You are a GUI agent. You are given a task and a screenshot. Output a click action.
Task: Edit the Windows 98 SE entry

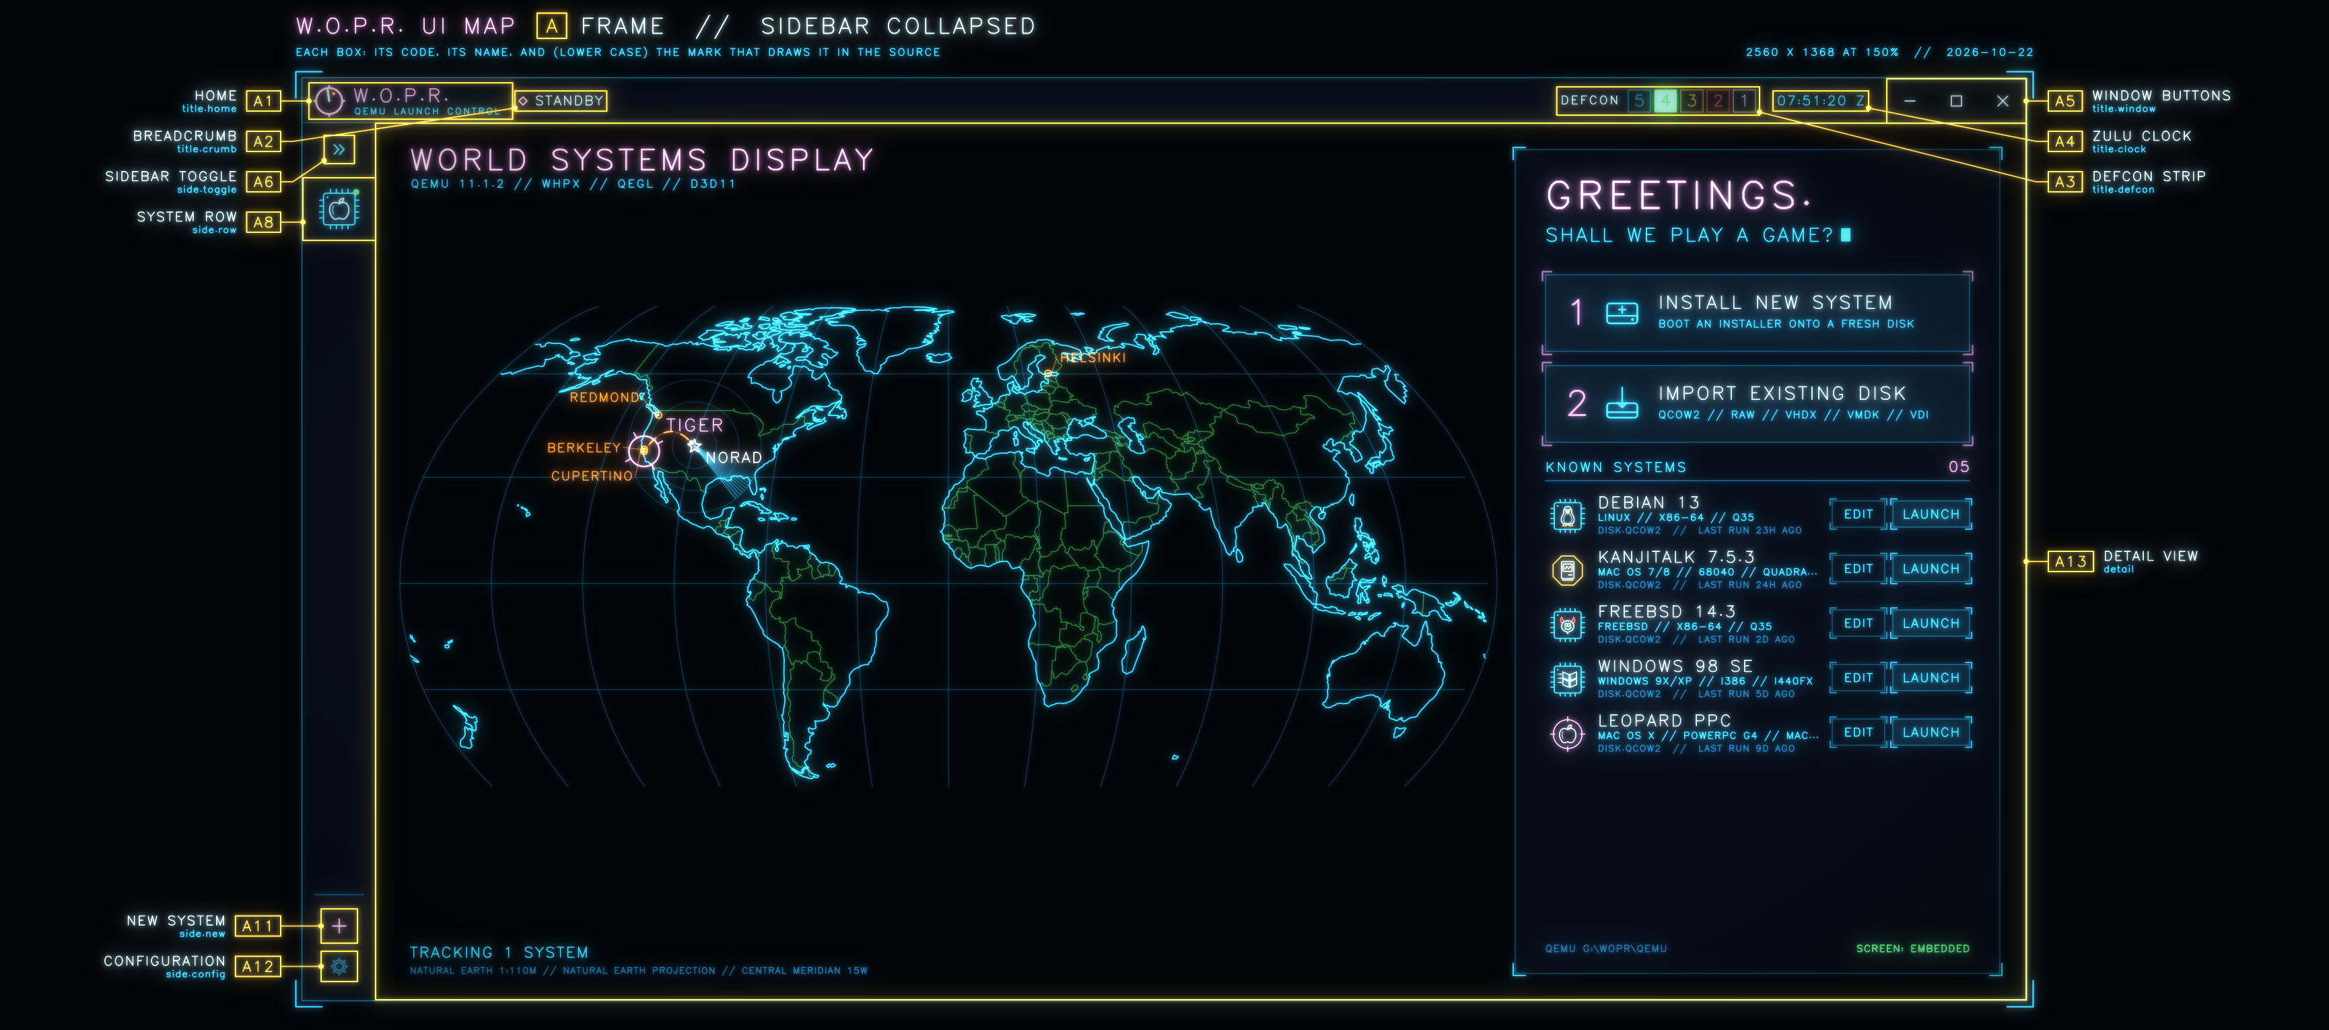pos(1858,677)
